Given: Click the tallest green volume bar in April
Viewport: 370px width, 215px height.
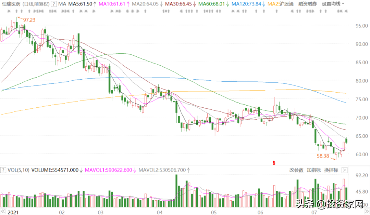Looking at the screenshot, I should coord(176,191).
